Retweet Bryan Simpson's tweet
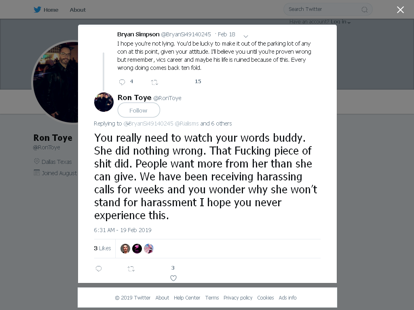414x310 pixels. [154, 82]
